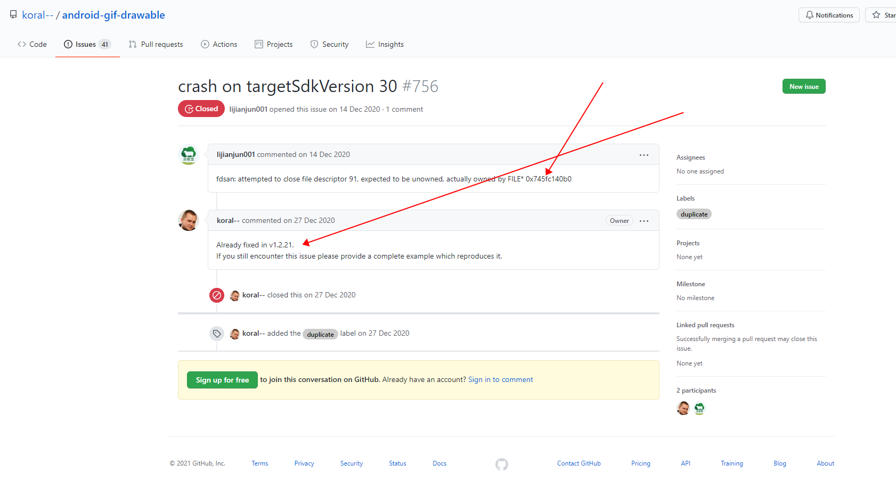Open the About footer link

coord(826,463)
